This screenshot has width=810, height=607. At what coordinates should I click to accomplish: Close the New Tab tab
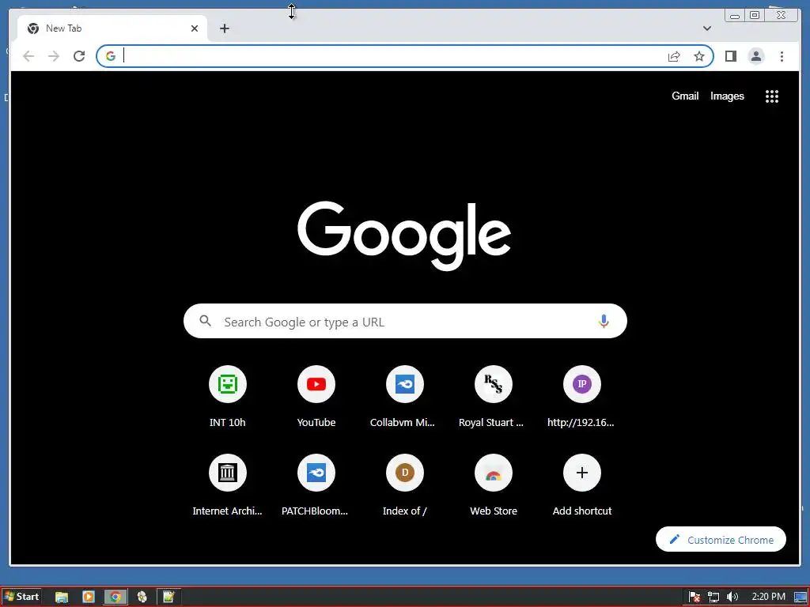point(195,28)
